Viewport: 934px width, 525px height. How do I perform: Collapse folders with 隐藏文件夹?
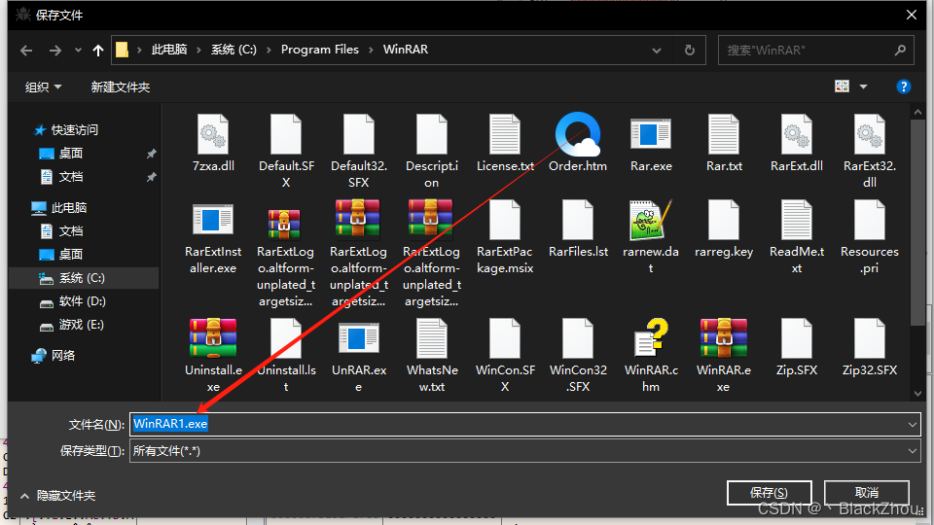[x=57, y=496]
